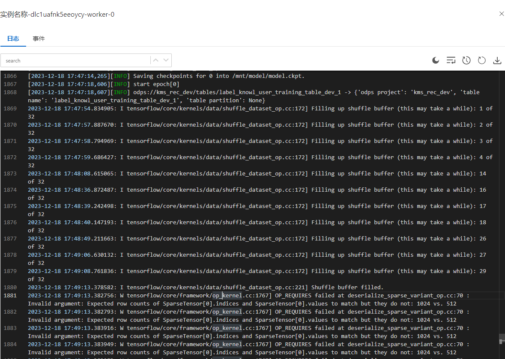Click timestamp 17:47:54.834905 on line 1869
505x359 pixels.
(x=89, y=108)
